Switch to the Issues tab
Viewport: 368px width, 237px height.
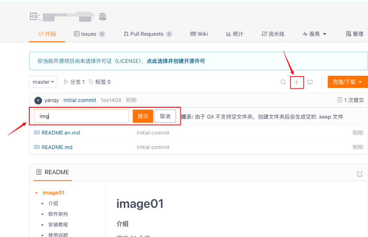click(x=89, y=34)
